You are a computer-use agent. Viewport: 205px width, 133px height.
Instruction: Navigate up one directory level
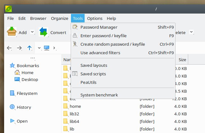(29, 48)
